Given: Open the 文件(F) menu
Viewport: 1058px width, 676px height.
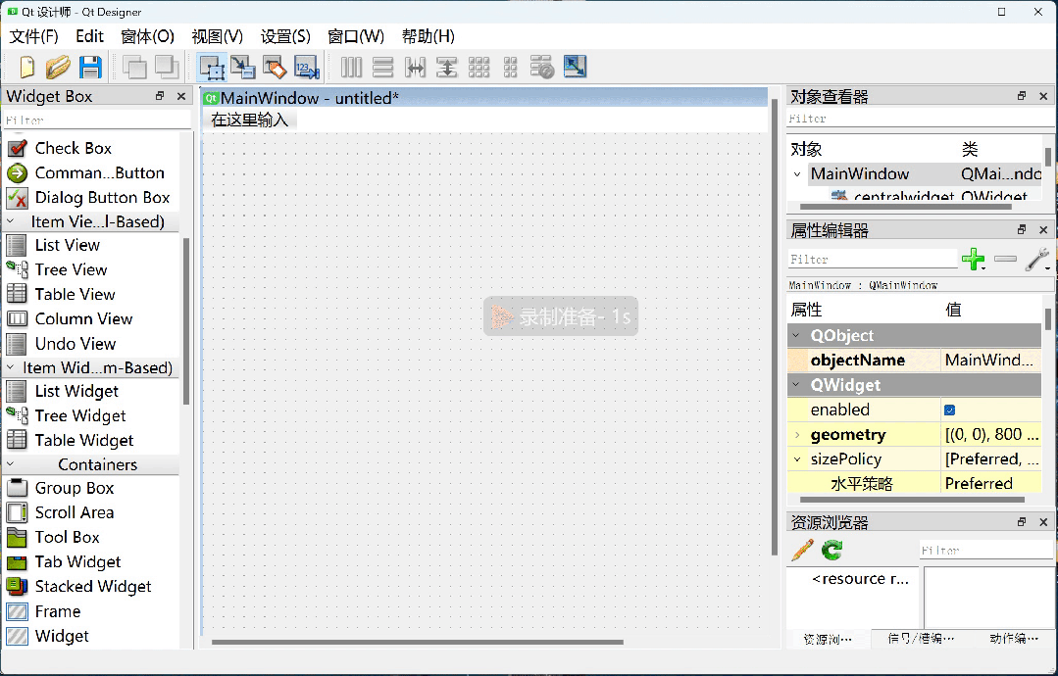Looking at the screenshot, I should [33, 36].
